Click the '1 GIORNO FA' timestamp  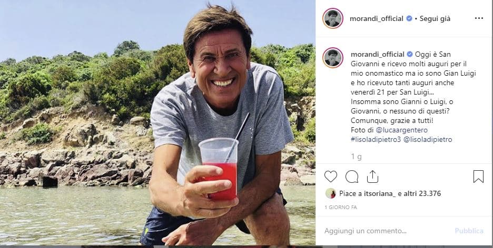(341, 208)
